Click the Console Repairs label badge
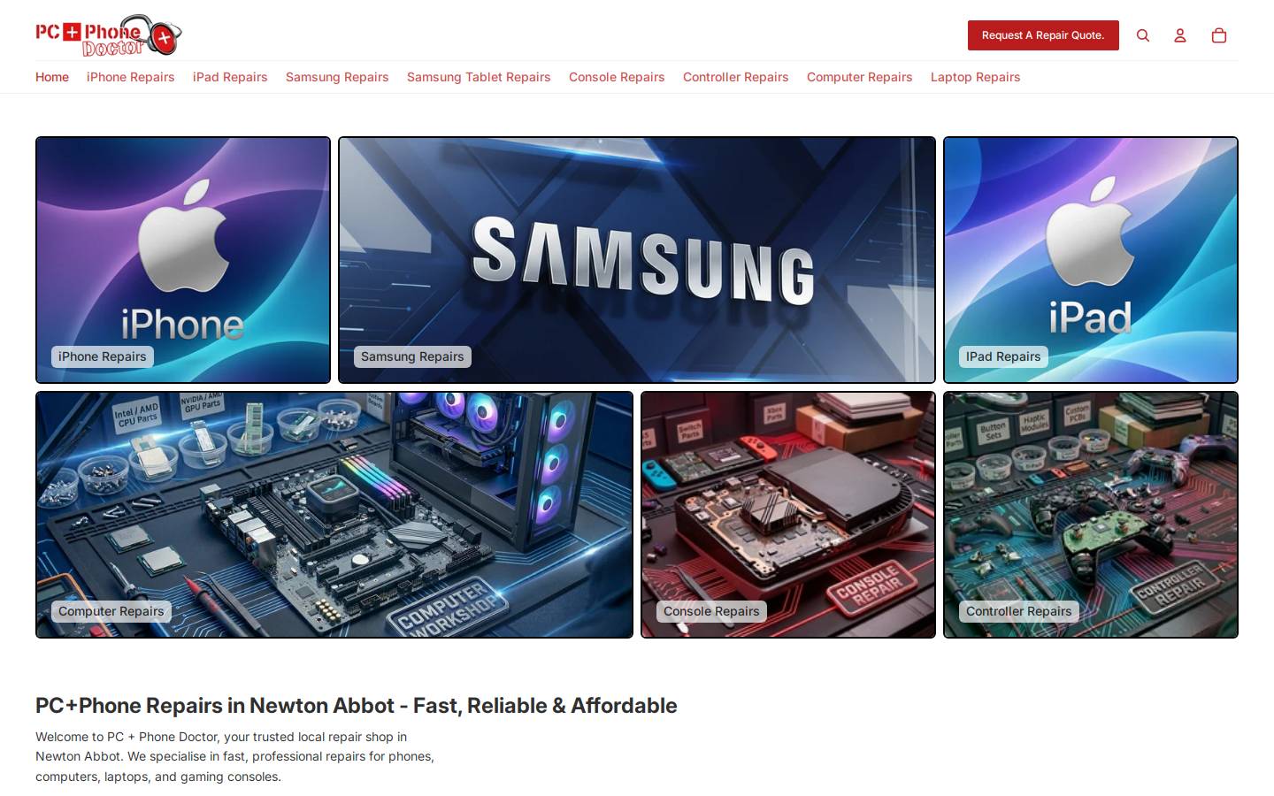Screen dimensions: 1274x796 [x=711, y=611]
